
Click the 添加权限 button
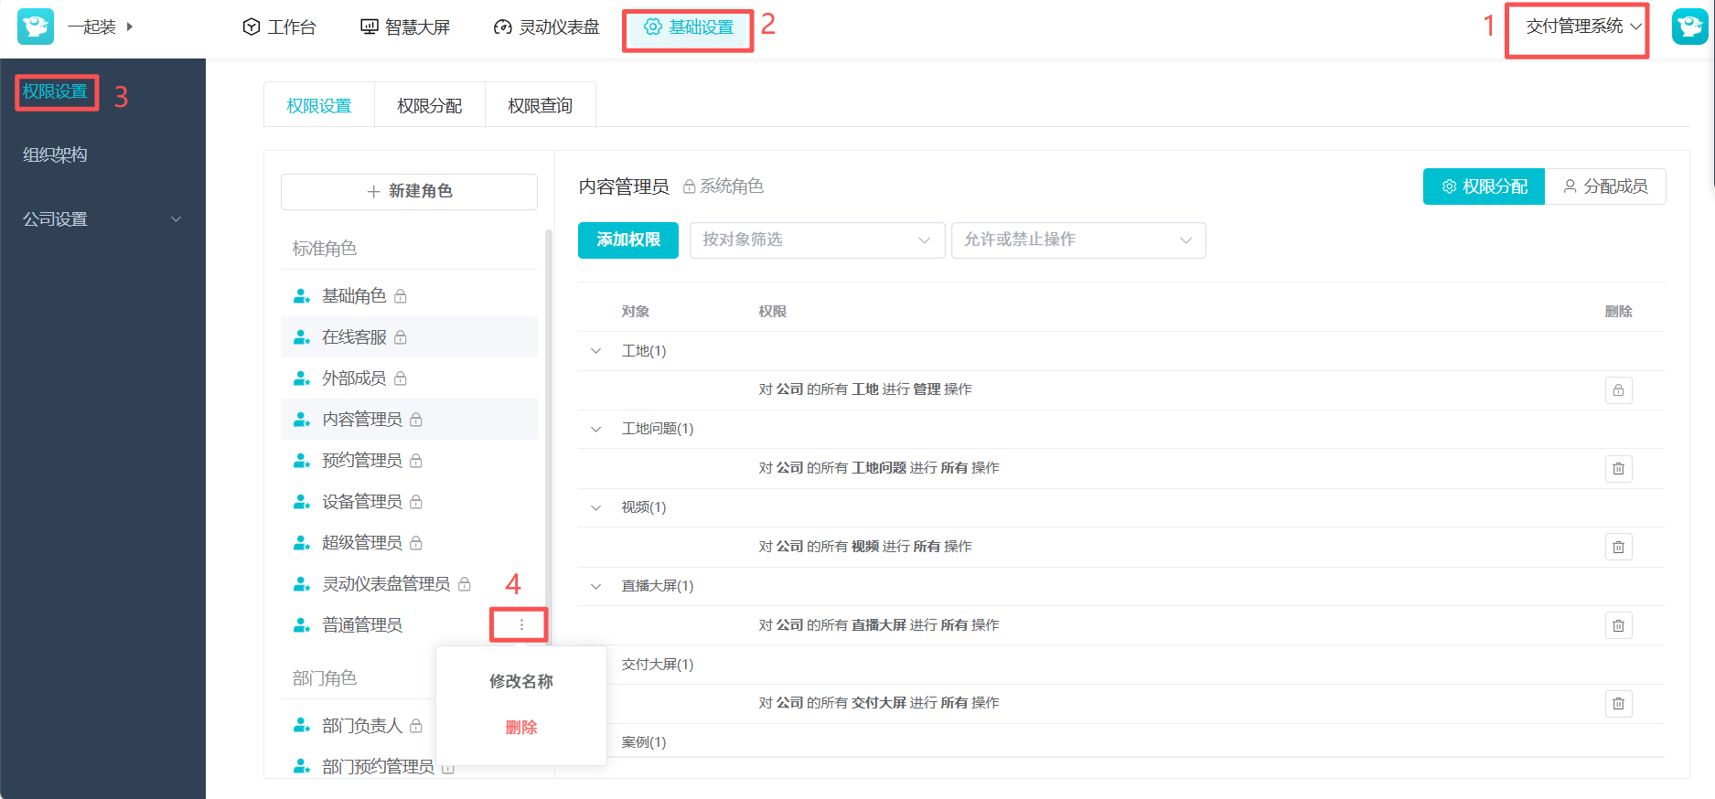pos(628,240)
